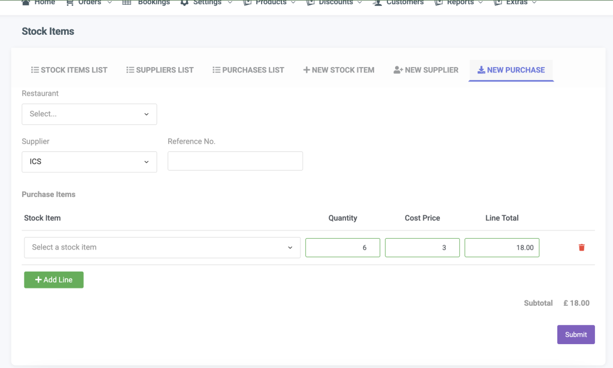Click the New Supplier person-plus icon
This screenshot has height=368, width=613.
[x=398, y=70]
